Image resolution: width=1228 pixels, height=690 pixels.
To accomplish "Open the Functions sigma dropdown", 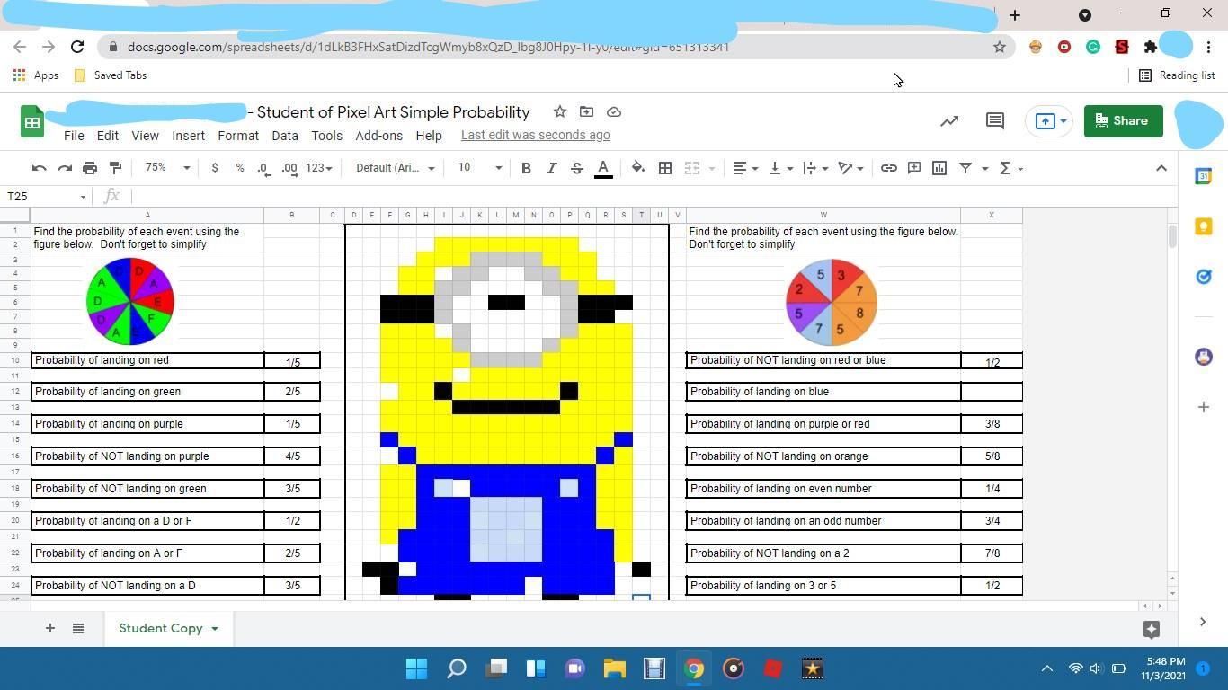I will click(x=1011, y=168).
